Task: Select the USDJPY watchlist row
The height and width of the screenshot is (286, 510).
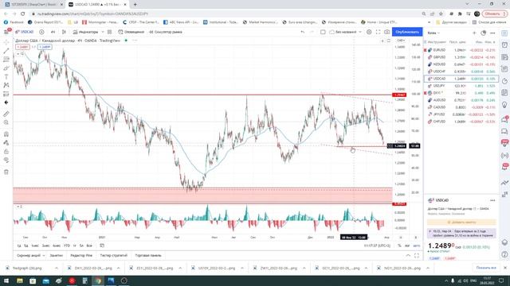Action: coord(461,86)
